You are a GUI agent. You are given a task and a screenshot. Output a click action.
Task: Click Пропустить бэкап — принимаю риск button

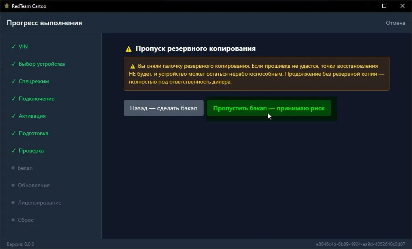coord(269,108)
